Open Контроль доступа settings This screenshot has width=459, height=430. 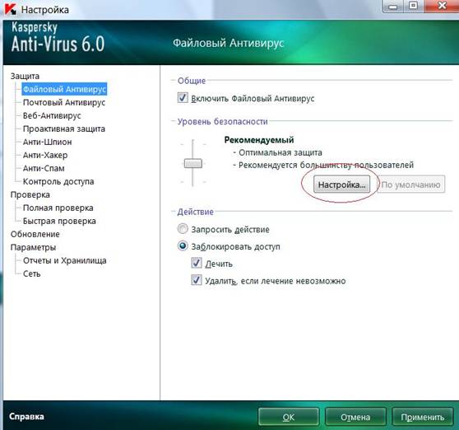pyautogui.click(x=58, y=182)
